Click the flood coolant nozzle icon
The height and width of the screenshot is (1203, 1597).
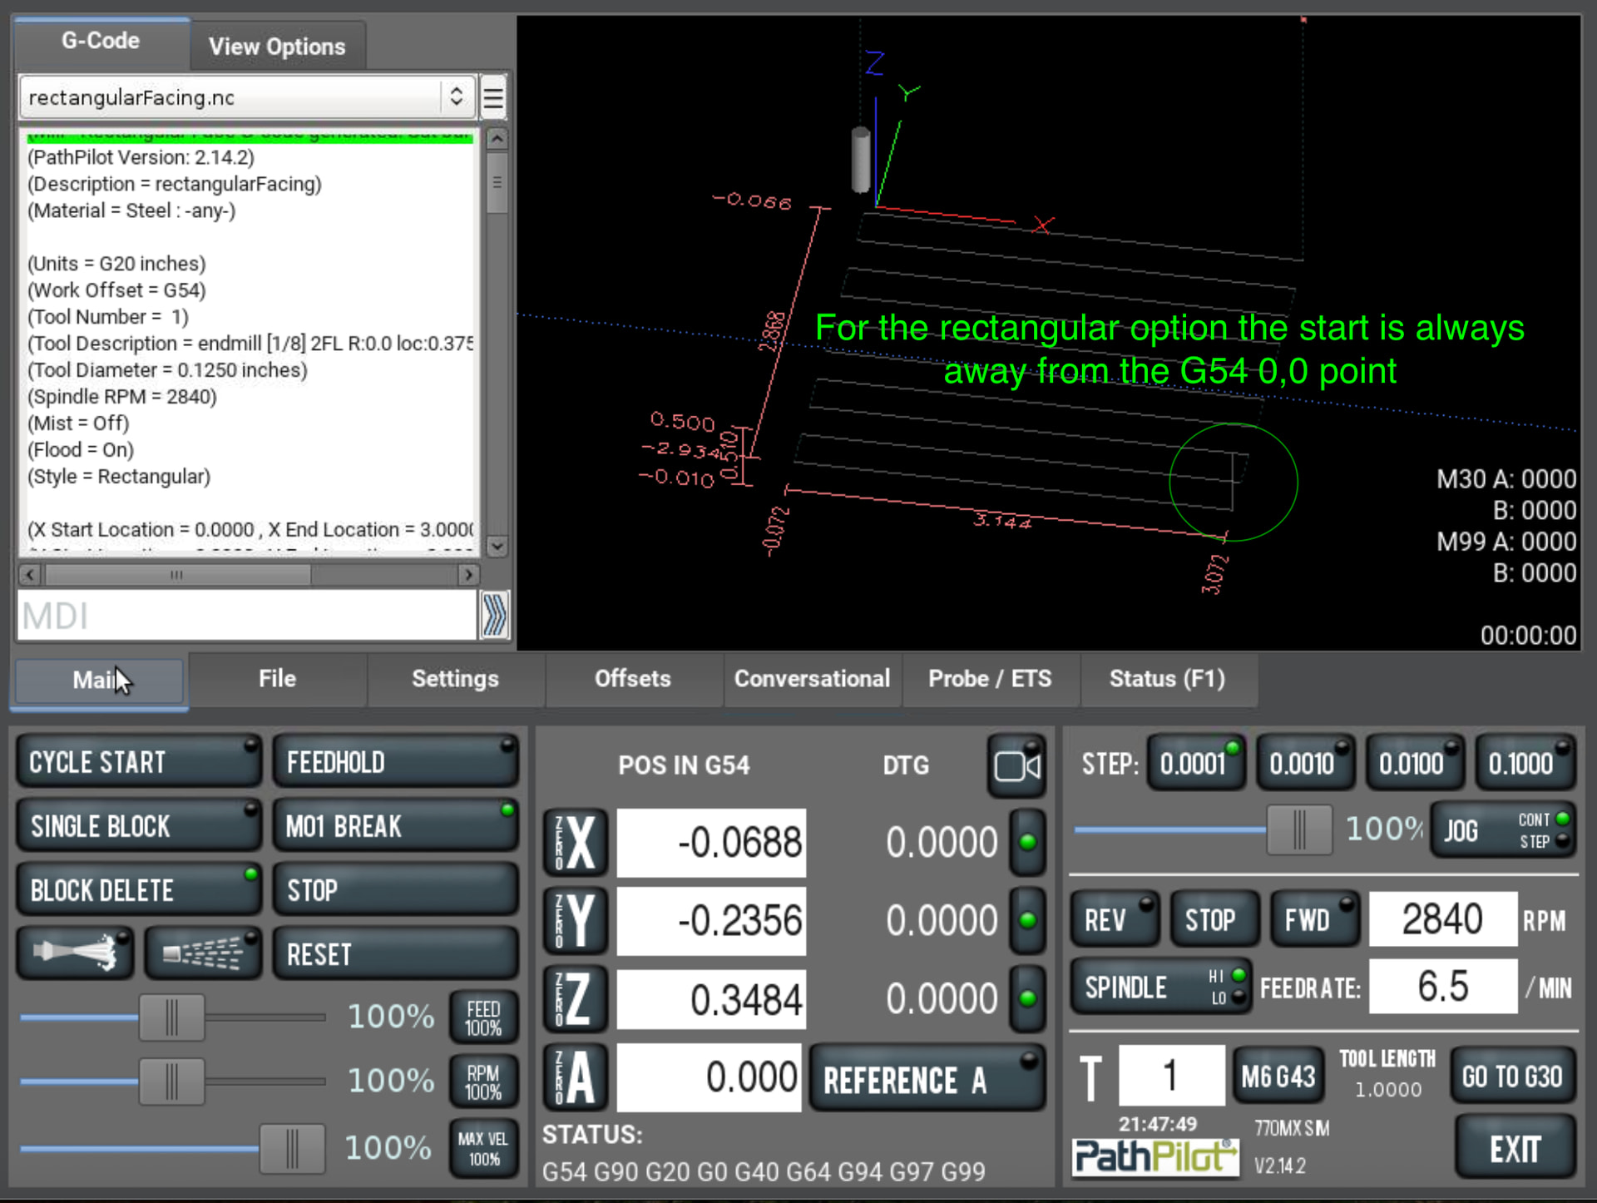75,953
